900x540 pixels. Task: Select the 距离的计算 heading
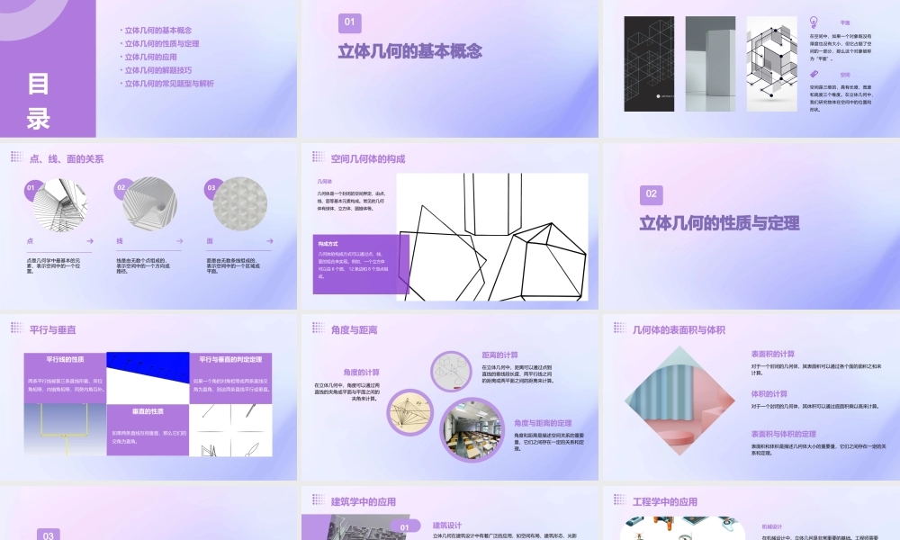tap(499, 355)
